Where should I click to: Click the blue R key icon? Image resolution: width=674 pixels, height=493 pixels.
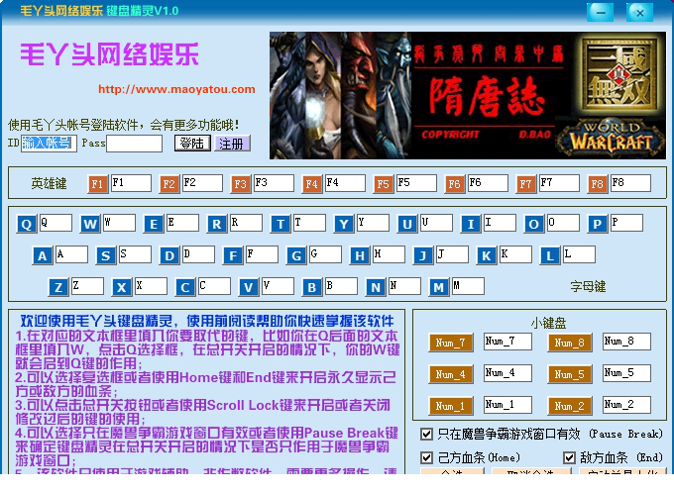click(217, 224)
